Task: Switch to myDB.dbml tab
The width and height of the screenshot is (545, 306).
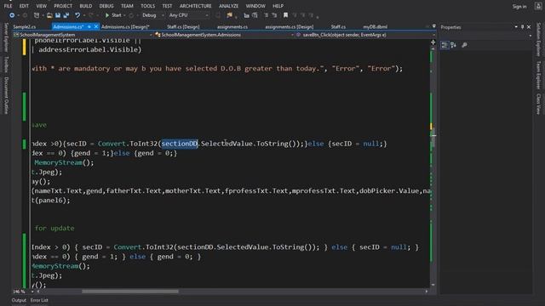Action: pos(375,26)
